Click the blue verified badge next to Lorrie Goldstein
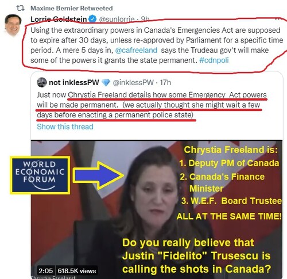This screenshot has width=287, height=279. 93,19
